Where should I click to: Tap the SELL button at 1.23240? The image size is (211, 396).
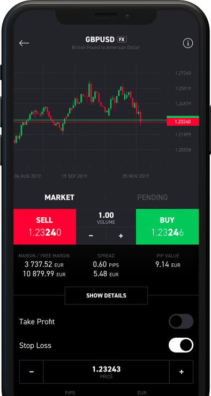45,226
